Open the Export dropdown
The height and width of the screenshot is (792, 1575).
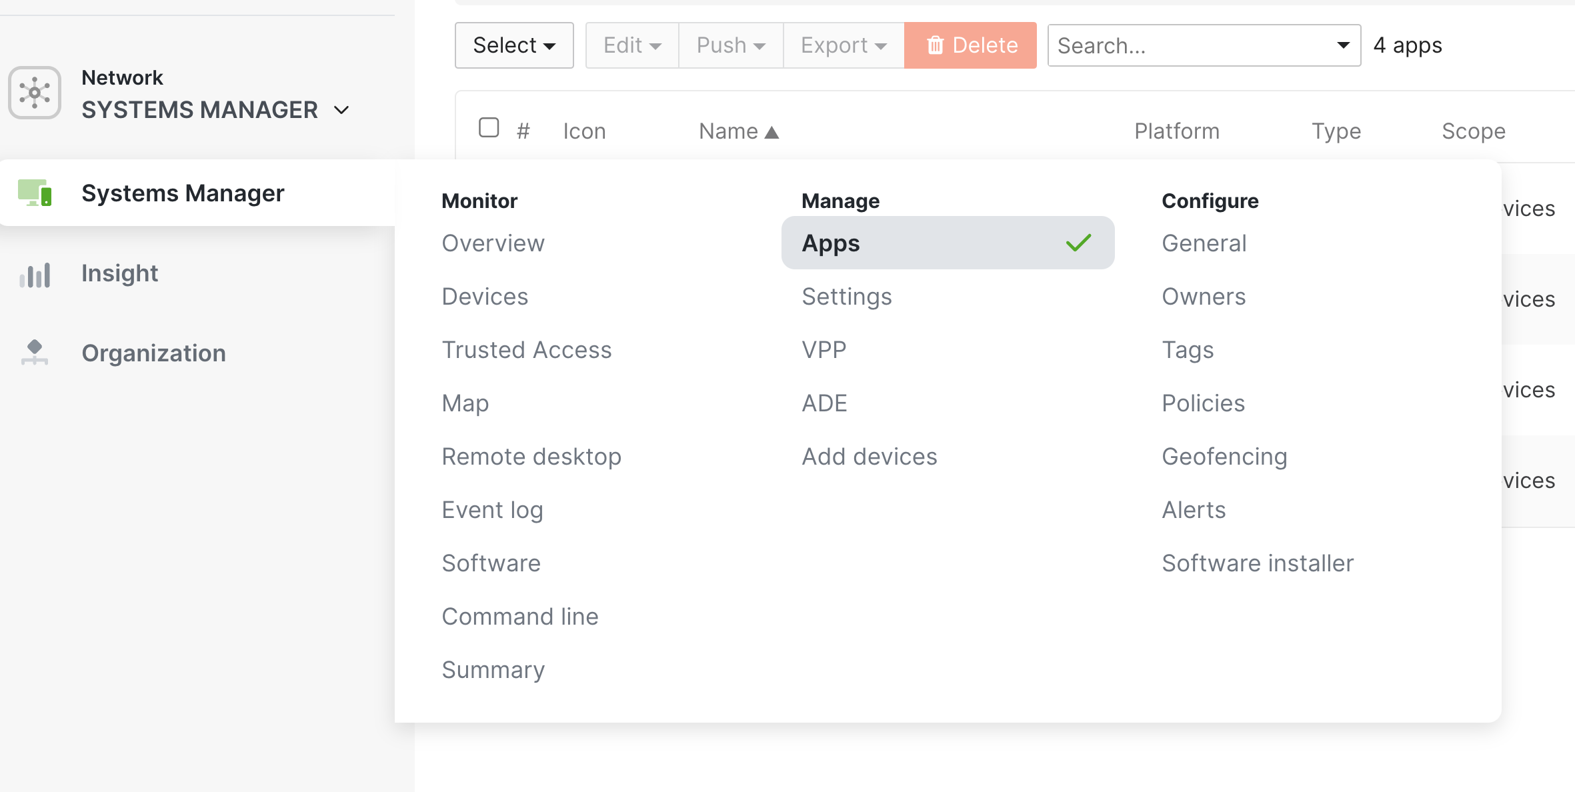(x=843, y=45)
